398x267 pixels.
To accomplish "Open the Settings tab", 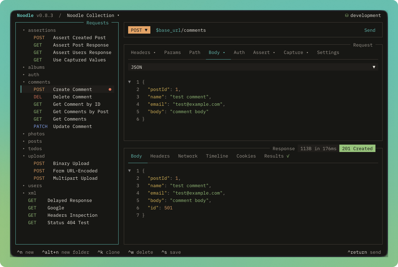I will pyautogui.click(x=328, y=52).
